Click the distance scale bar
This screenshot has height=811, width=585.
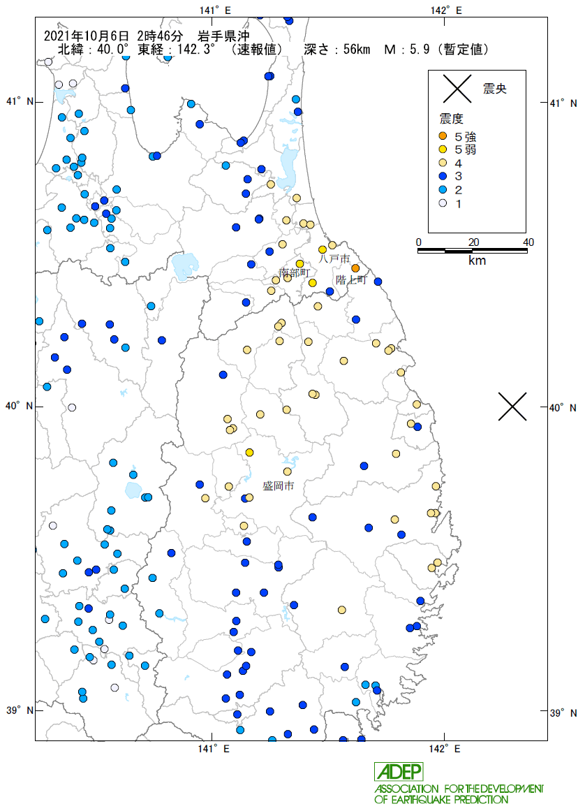coord(473,251)
